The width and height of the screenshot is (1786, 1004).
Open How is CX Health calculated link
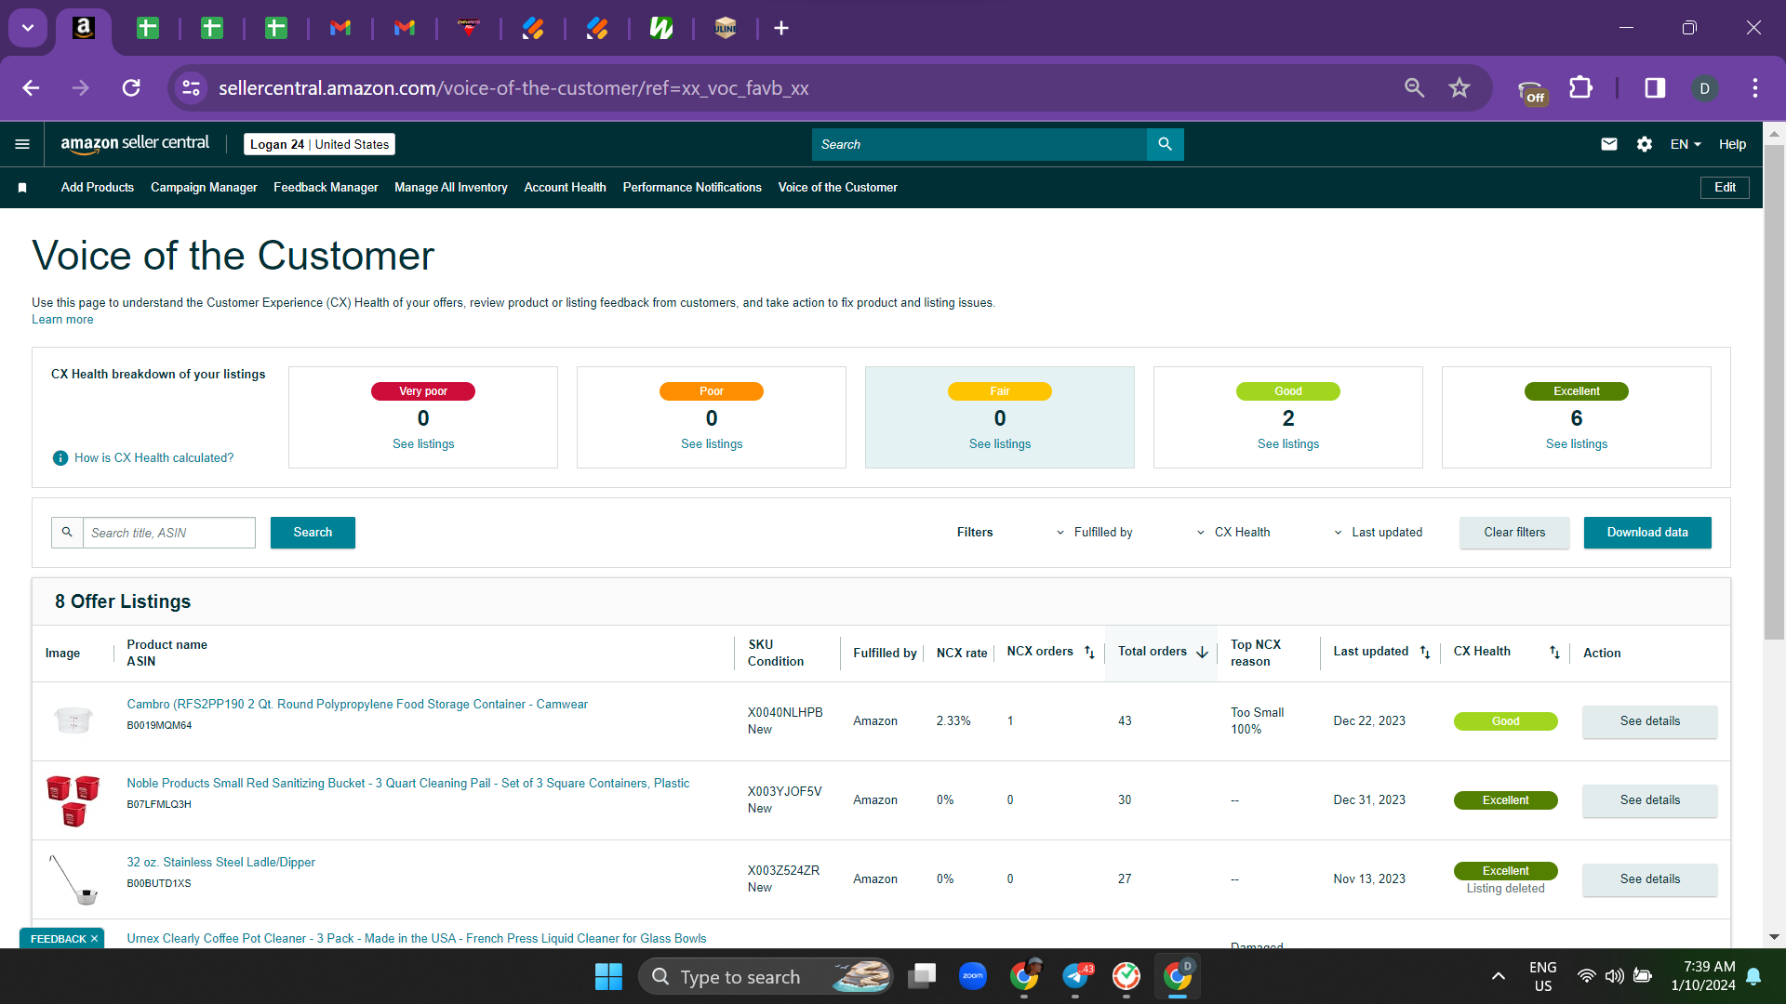(153, 458)
